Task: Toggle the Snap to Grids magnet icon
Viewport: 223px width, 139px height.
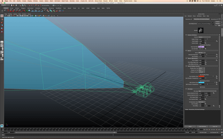Action: (29, 5)
